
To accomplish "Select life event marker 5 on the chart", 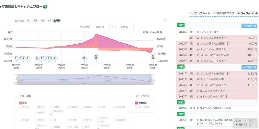I will (x=28, y=58).
